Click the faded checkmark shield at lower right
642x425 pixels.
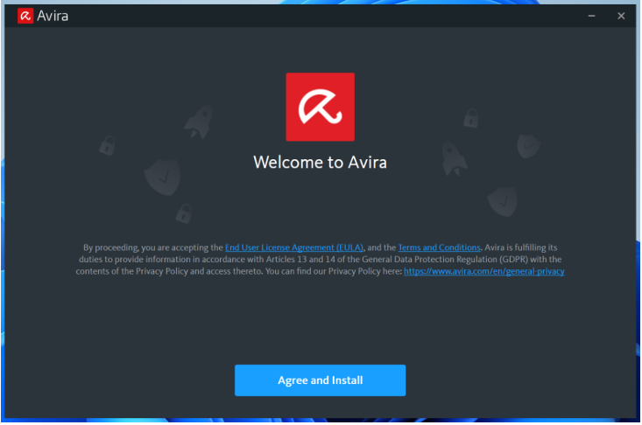(x=502, y=199)
